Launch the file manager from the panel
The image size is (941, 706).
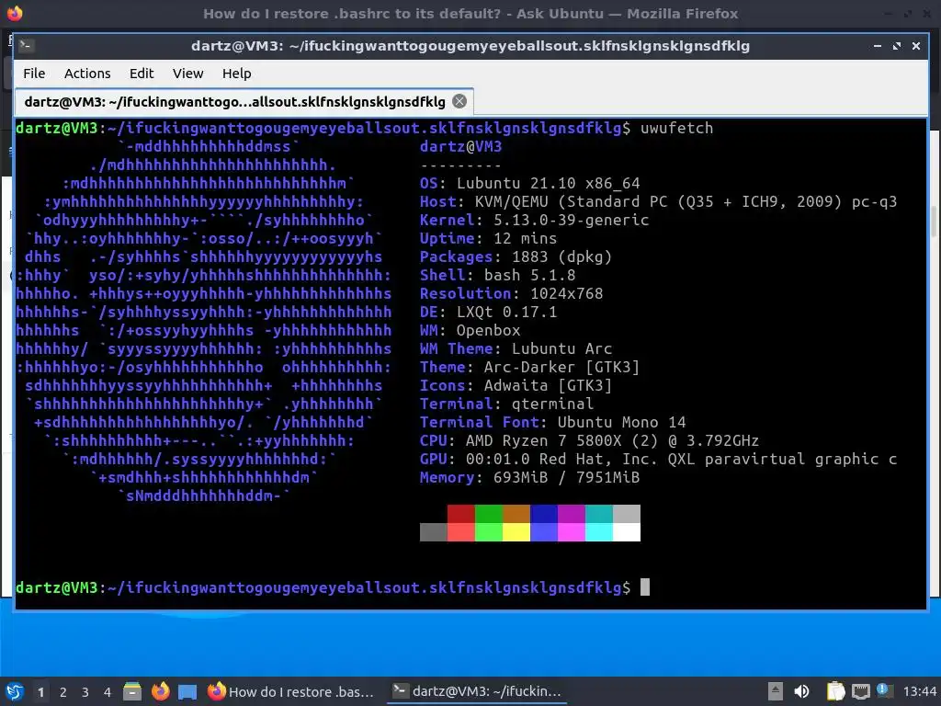point(132,691)
